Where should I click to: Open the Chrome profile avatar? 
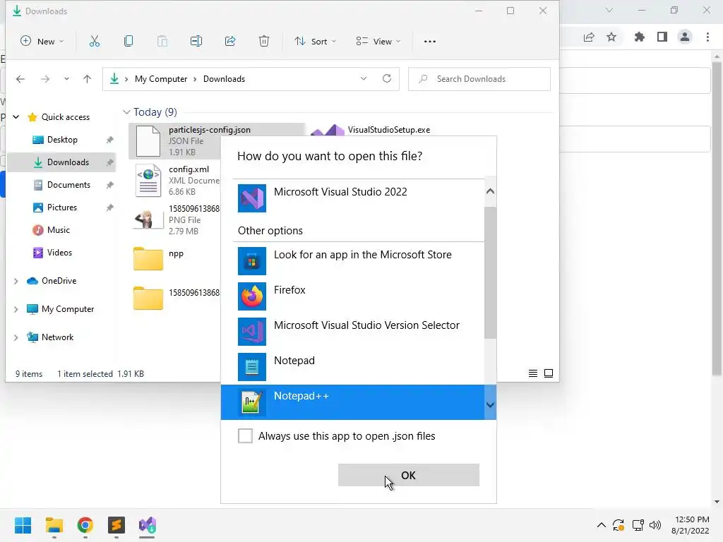point(685,37)
